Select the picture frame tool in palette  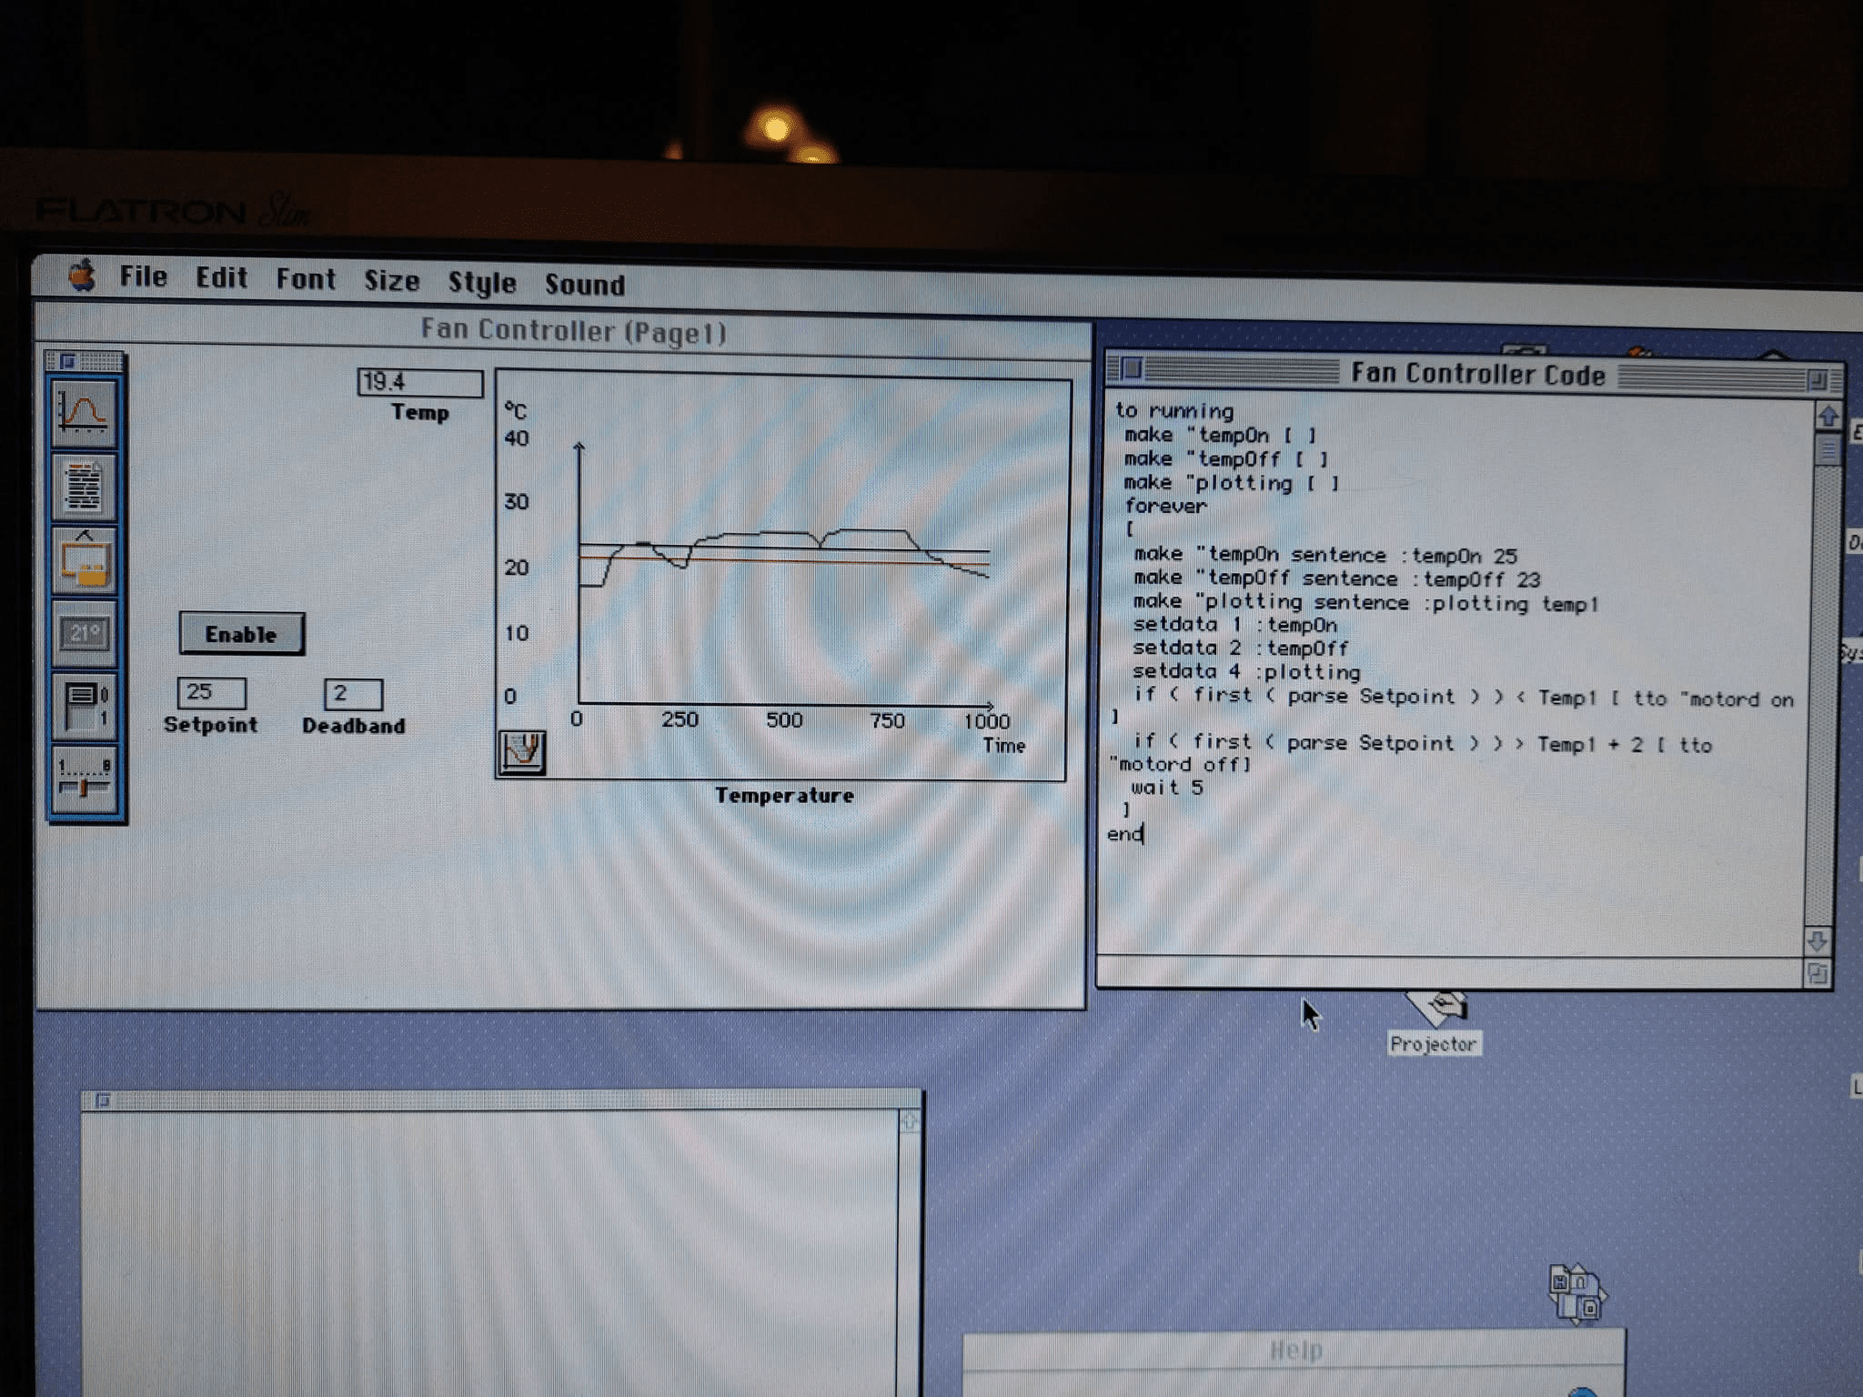click(85, 560)
